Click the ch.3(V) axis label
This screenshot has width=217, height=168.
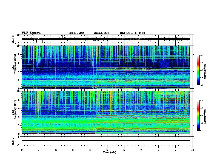[x=13, y=141]
